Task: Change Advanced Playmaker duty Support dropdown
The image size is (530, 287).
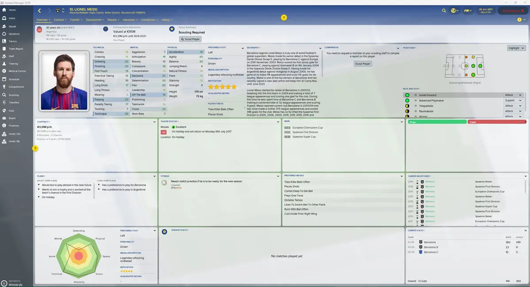Action: 514,101
